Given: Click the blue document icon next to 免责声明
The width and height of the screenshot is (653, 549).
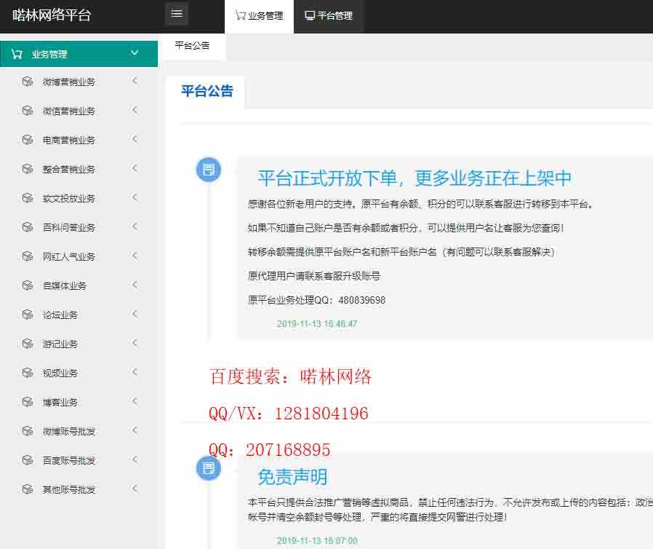Looking at the screenshot, I should click(209, 468).
